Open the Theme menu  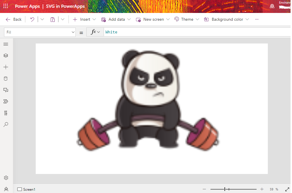click(x=184, y=19)
